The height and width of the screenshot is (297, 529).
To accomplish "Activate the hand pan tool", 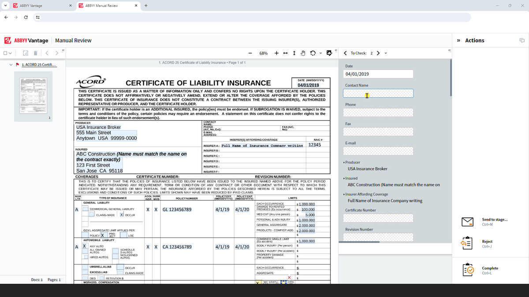I will pos(303,53).
